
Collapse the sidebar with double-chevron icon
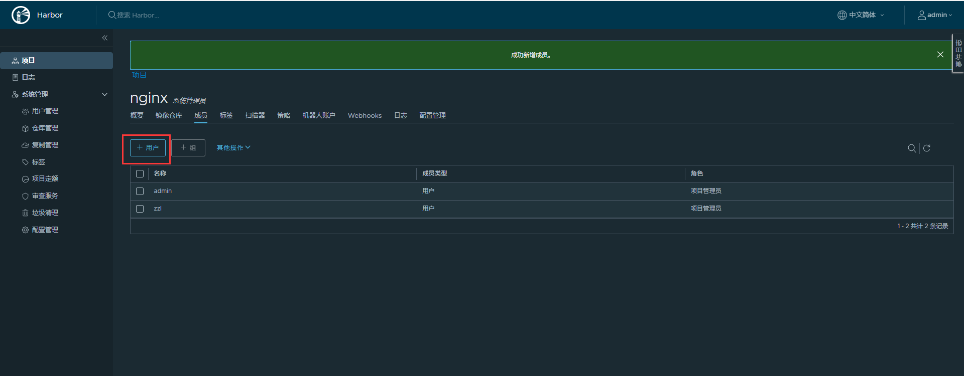(x=105, y=38)
